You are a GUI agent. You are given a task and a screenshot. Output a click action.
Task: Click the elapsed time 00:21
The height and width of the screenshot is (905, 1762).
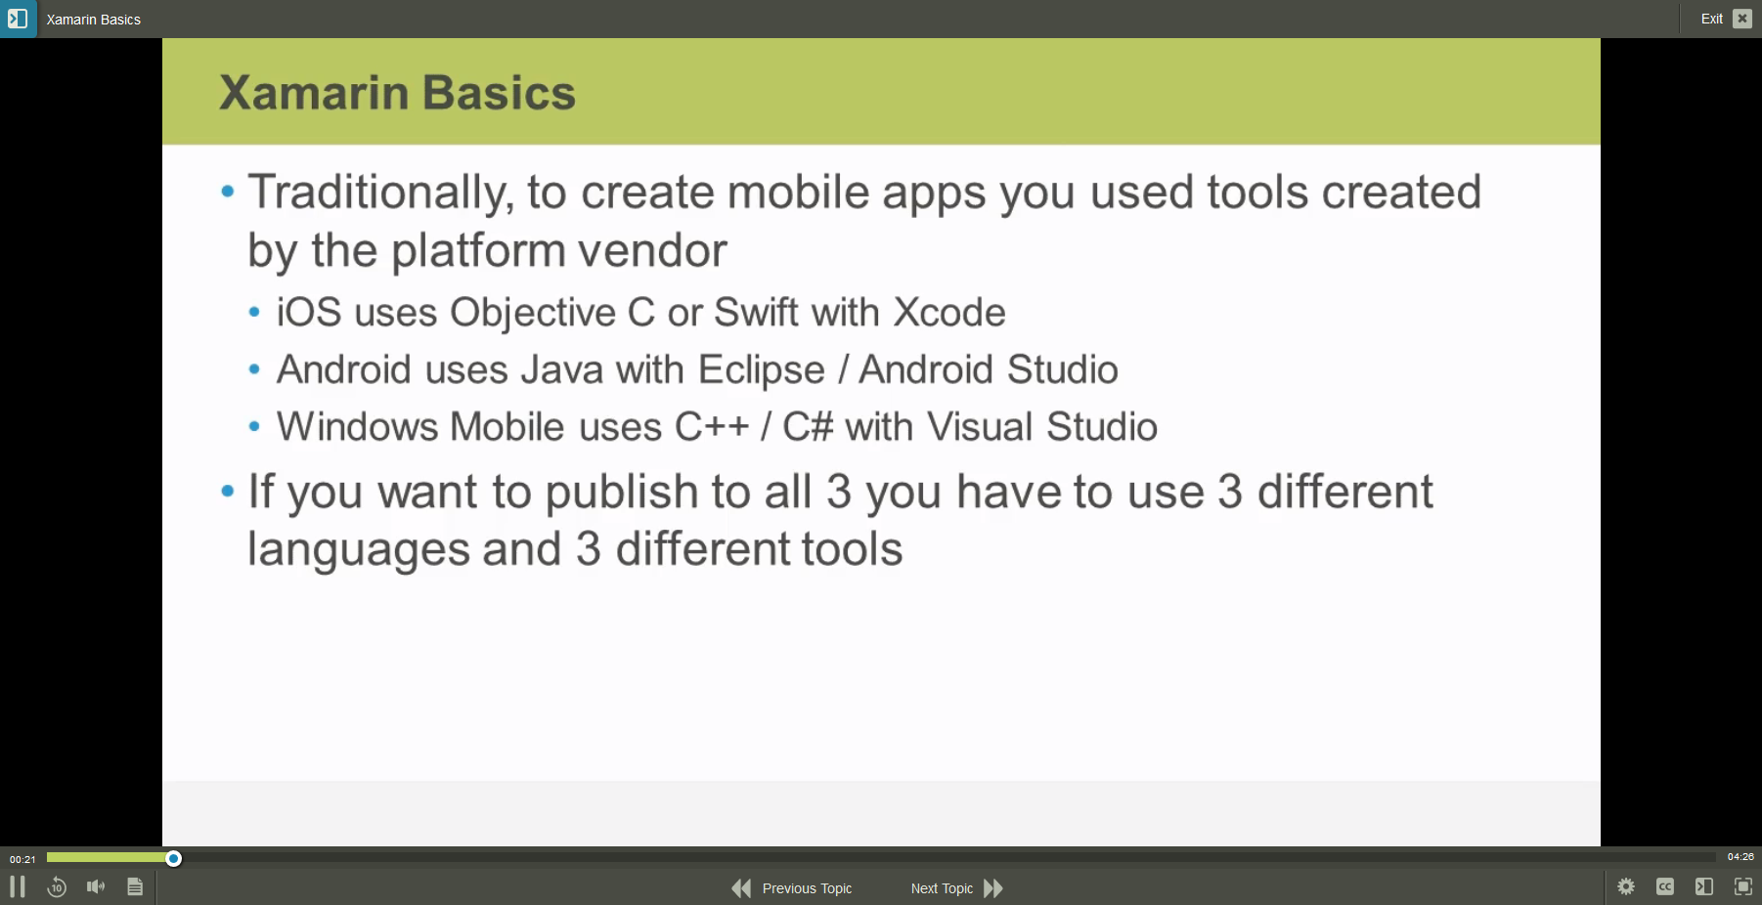tap(21, 858)
